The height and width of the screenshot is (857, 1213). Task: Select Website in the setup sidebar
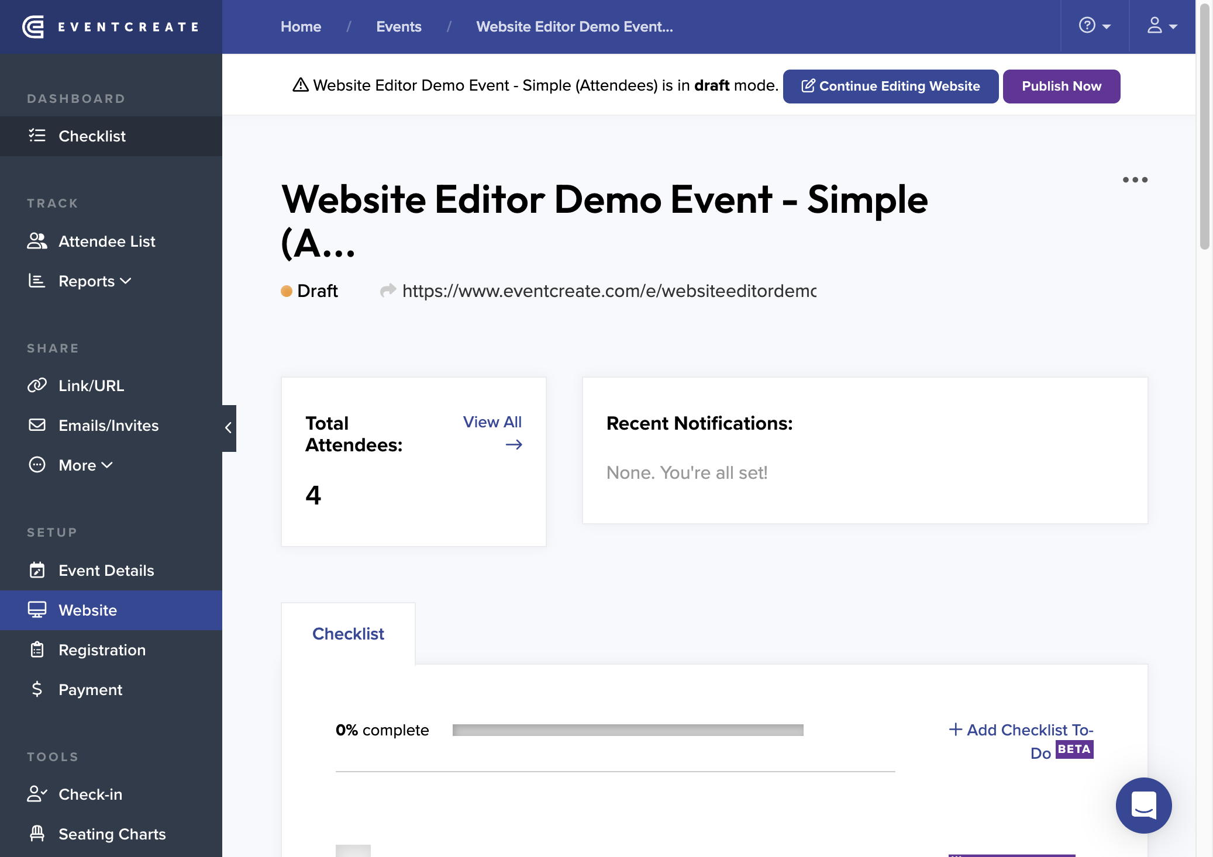tap(111, 610)
